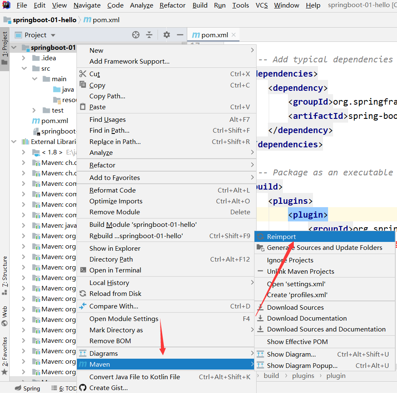Click the locate/scroll-from-source target icon
Screen dimensions: 397x393
pos(136,35)
